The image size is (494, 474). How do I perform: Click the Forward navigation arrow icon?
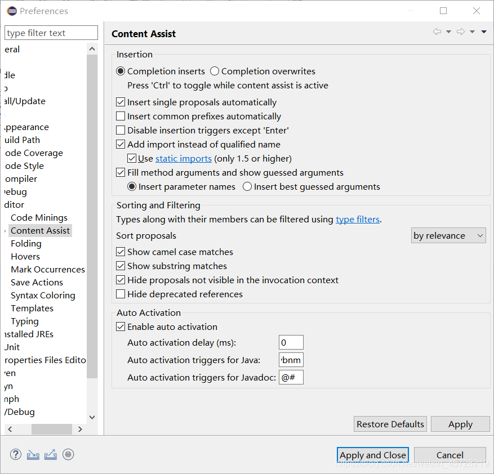pyautogui.click(x=461, y=32)
